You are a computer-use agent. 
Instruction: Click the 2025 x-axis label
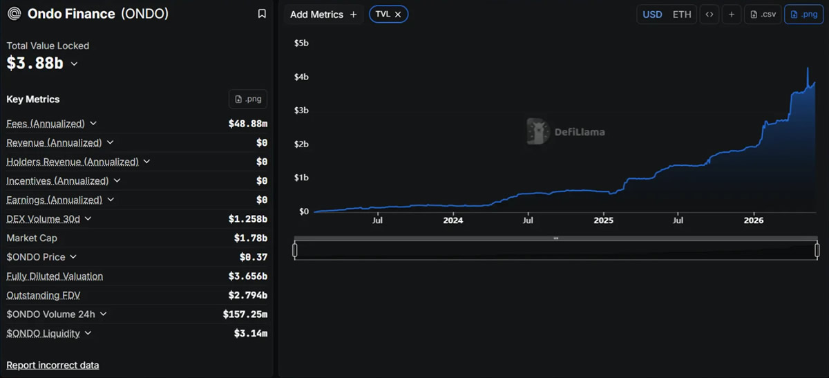tap(603, 220)
